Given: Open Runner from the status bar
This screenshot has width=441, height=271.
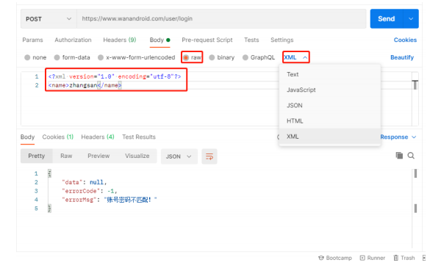Looking at the screenshot, I should click(373, 258).
